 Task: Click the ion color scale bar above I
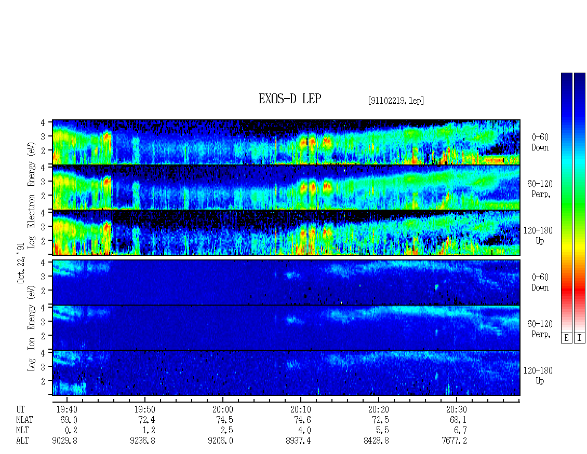[580, 202]
